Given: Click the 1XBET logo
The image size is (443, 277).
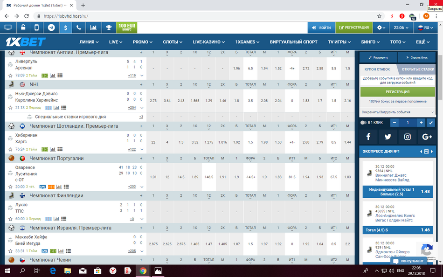Looking at the screenshot, I should [26, 42].
